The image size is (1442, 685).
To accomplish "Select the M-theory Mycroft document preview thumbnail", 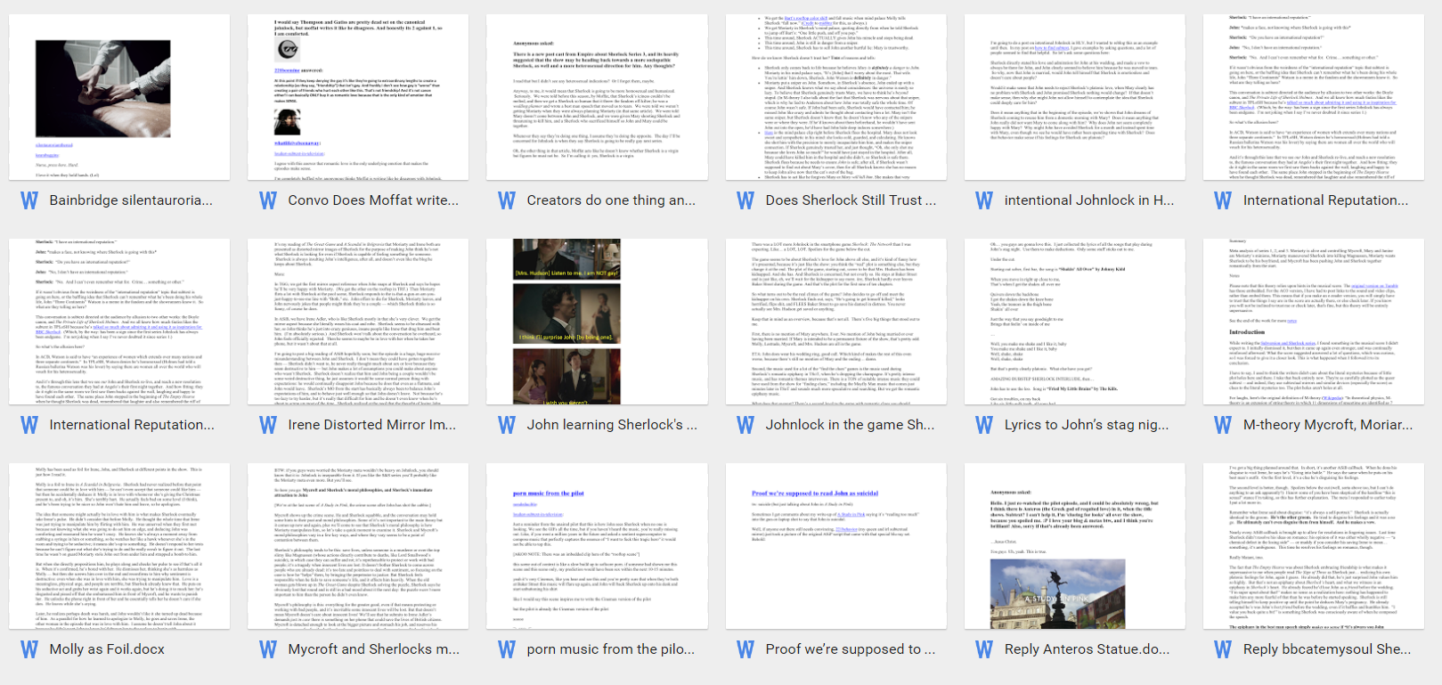I will tap(1314, 322).
